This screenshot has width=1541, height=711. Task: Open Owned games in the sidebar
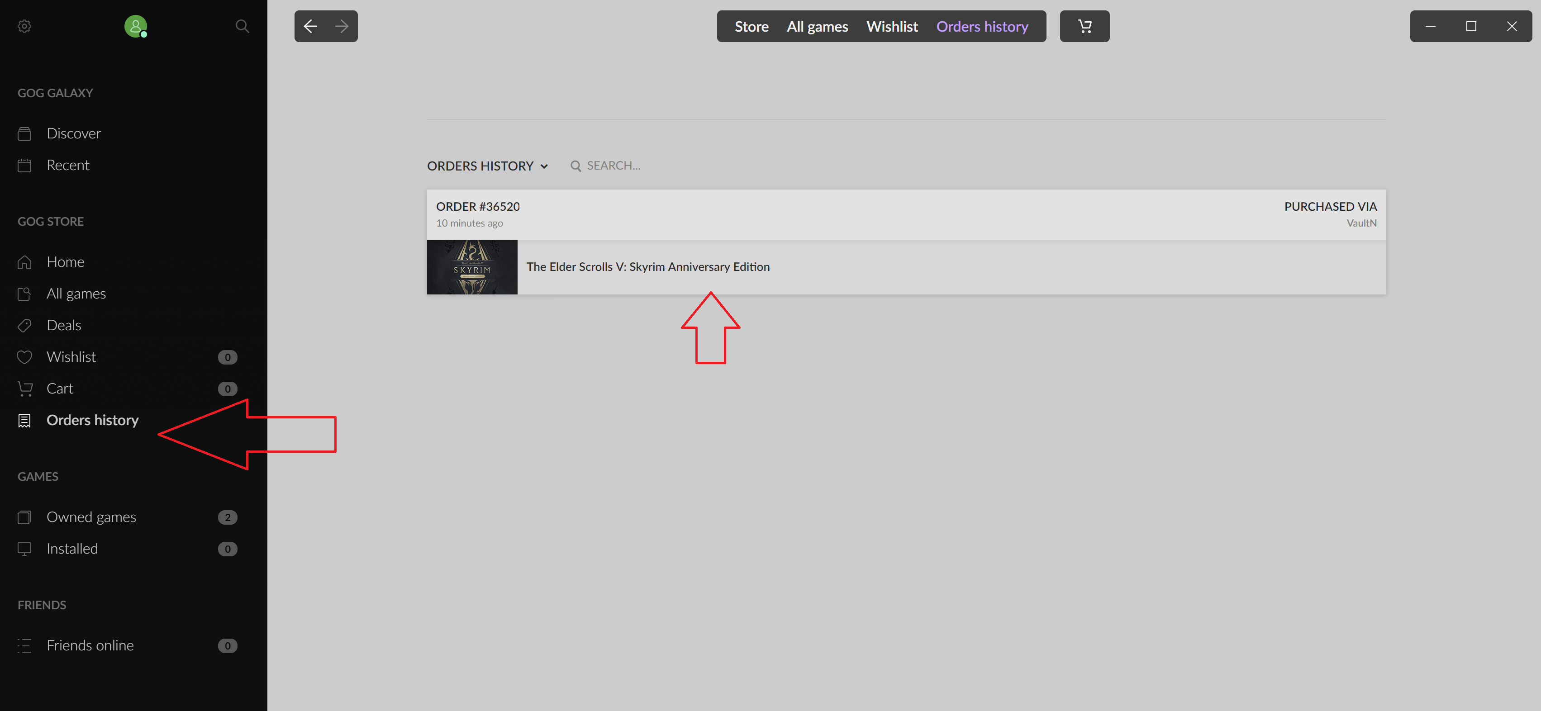pos(91,517)
